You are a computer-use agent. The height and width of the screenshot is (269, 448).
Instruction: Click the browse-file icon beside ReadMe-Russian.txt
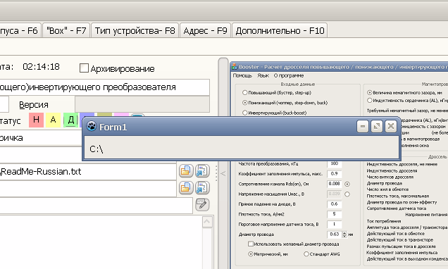[x=186, y=171]
